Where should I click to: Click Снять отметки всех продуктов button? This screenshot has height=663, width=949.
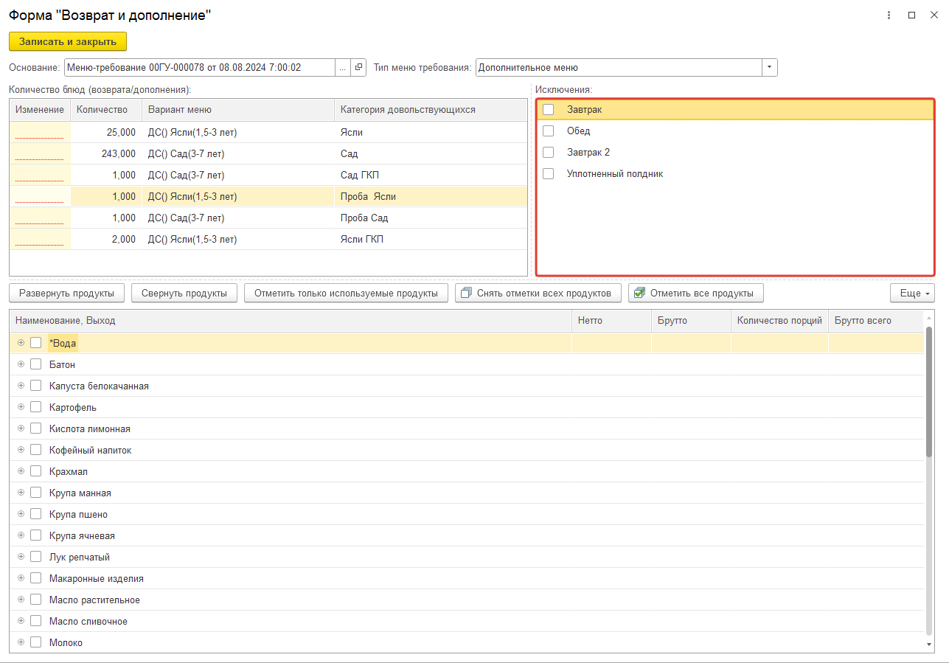[538, 294]
